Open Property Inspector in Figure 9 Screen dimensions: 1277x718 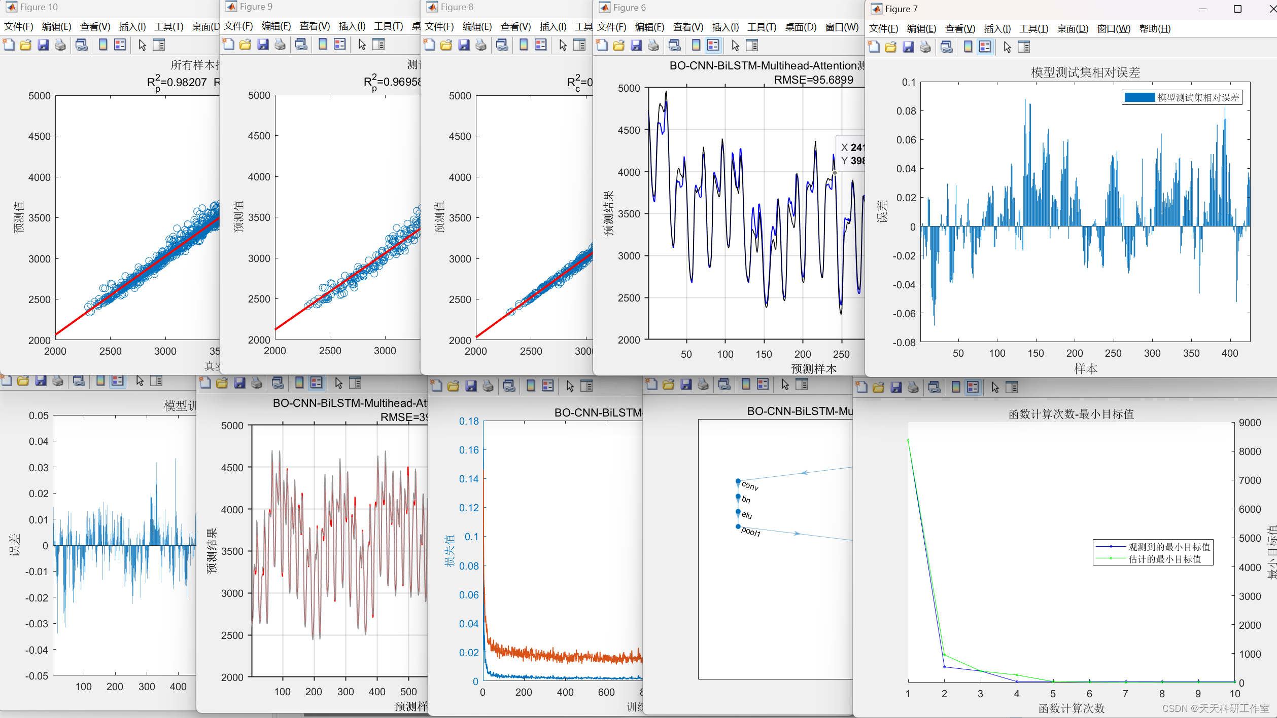click(x=378, y=44)
